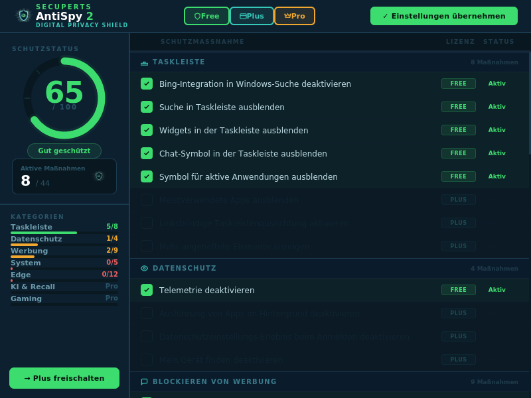Screen dimensions: 531x398
Task: Click the SecuPerts shield logo
Action: (22, 15)
